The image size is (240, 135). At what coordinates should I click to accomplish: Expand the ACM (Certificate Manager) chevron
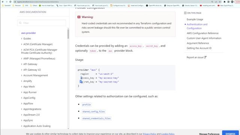[21, 44]
